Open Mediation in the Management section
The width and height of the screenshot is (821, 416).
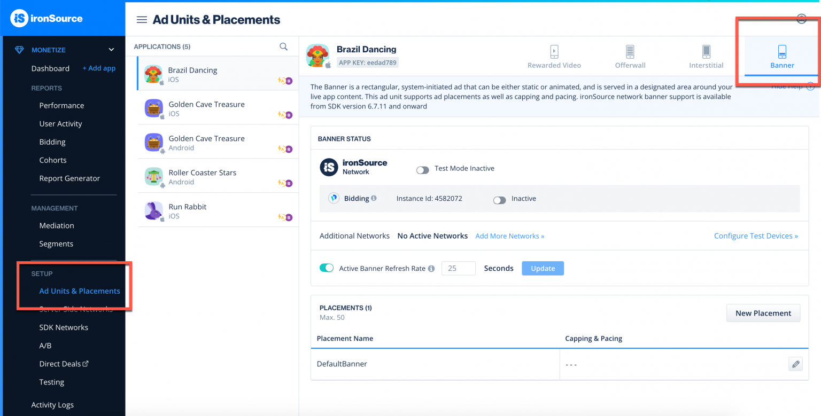tap(57, 225)
